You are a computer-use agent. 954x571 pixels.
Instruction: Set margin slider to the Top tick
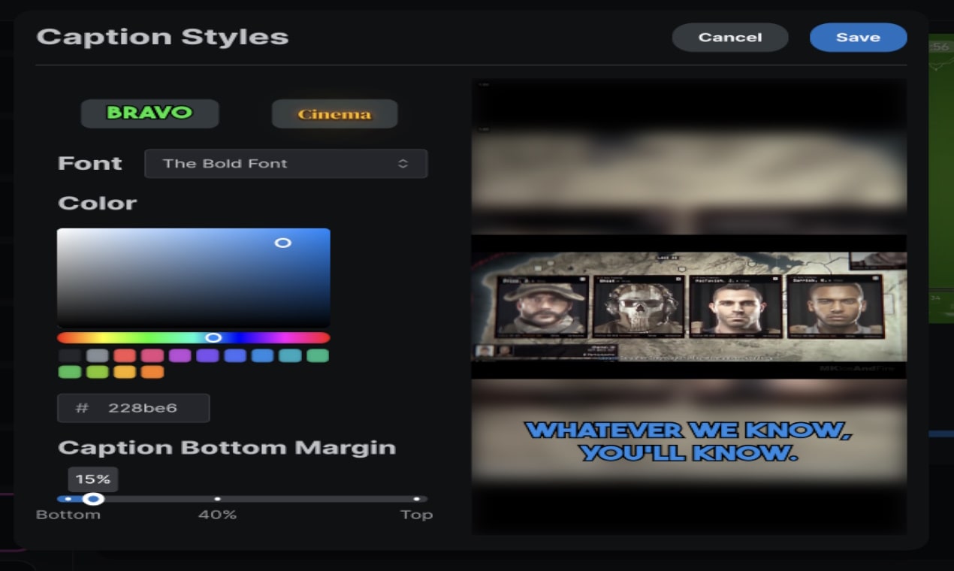tap(416, 499)
